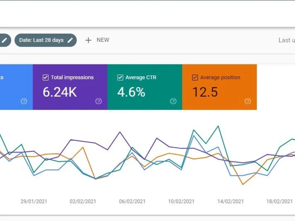Edit the Date: Last 28 days filter
This screenshot has height=221, width=295.
tap(45, 40)
